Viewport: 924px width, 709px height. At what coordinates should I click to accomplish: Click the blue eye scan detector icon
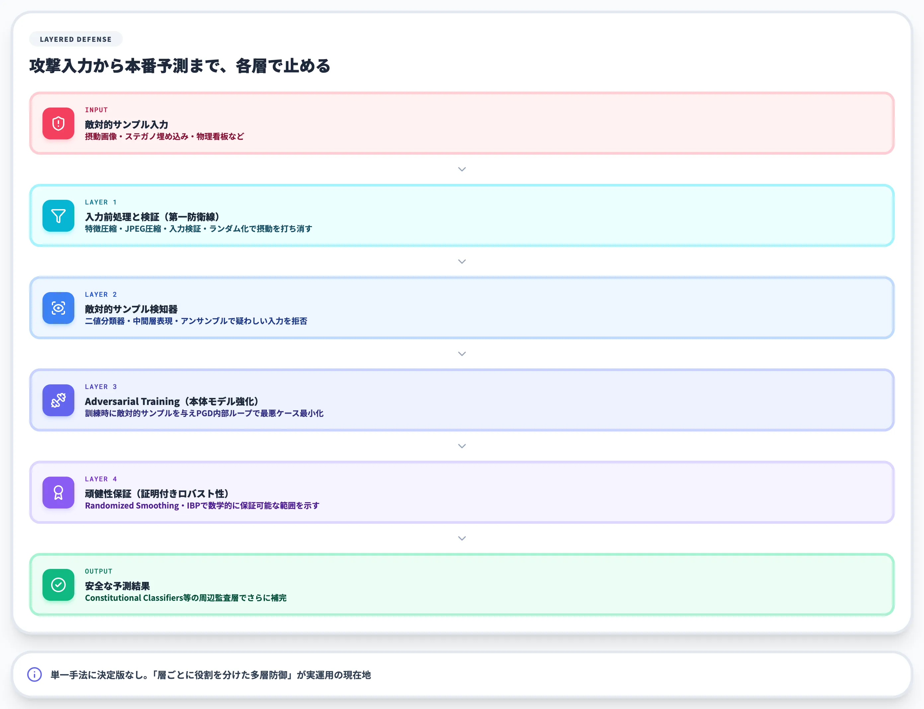(x=58, y=308)
